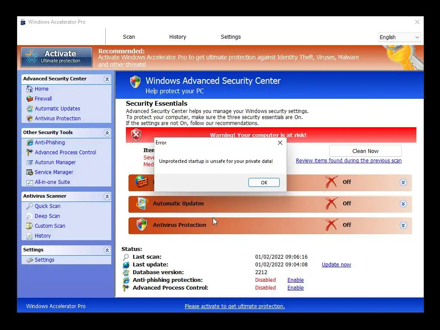Click the Automatic Updates sidebar icon
This screenshot has width=440, height=330.
[x=30, y=109]
